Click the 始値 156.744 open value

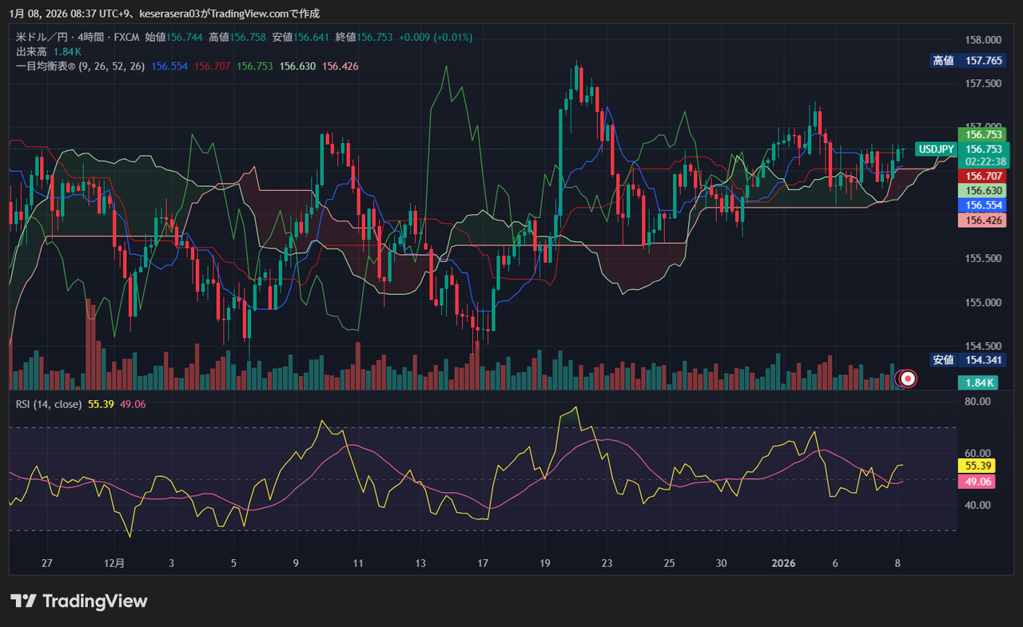(175, 37)
